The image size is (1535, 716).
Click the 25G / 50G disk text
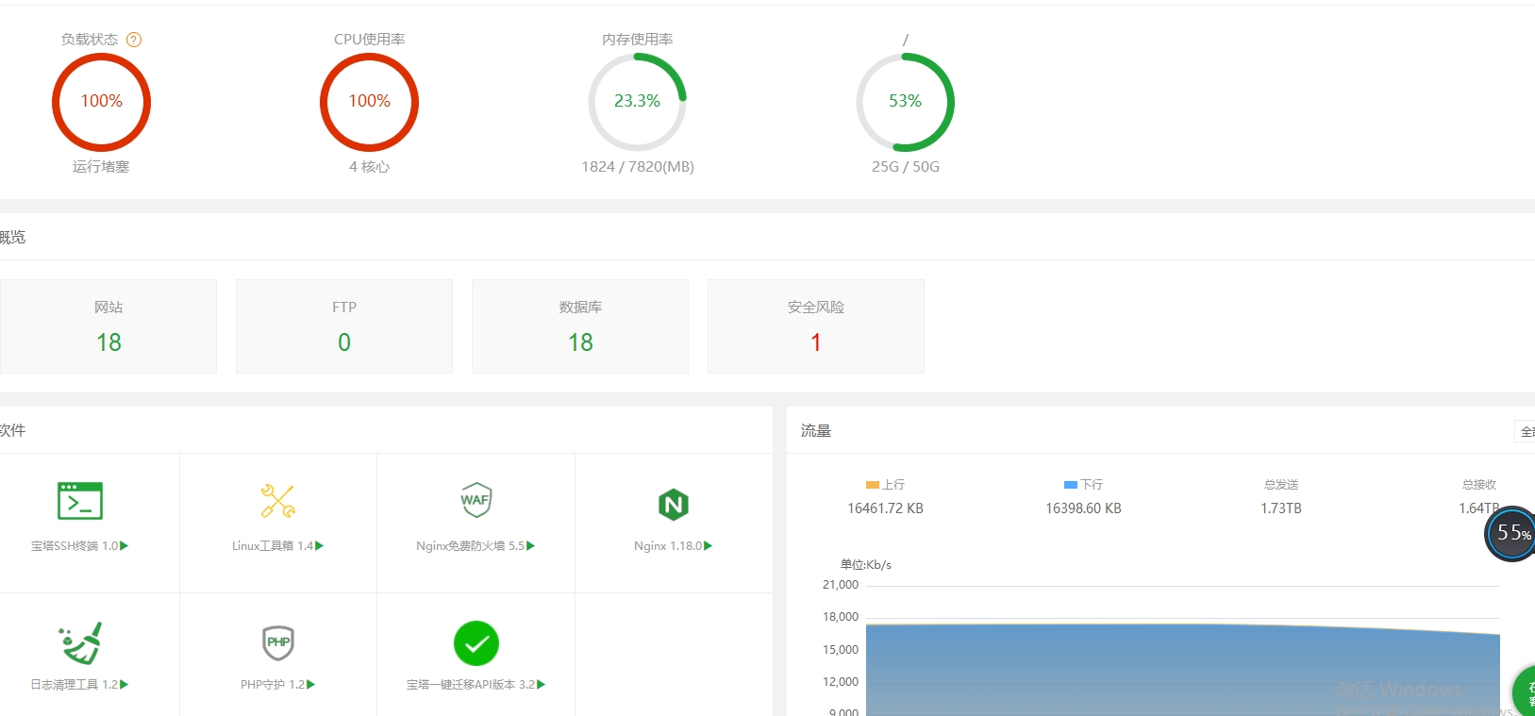click(906, 167)
